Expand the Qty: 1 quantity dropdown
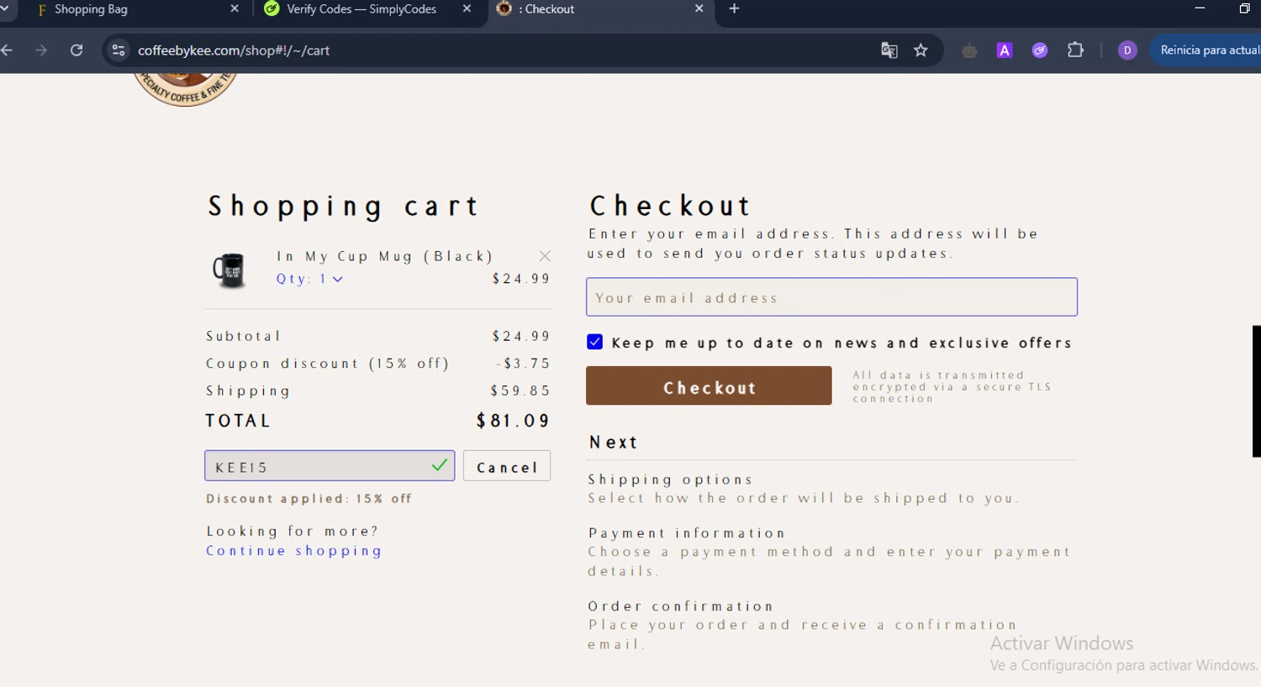The height and width of the screenshot is (687, 1261). coord(309,279)
